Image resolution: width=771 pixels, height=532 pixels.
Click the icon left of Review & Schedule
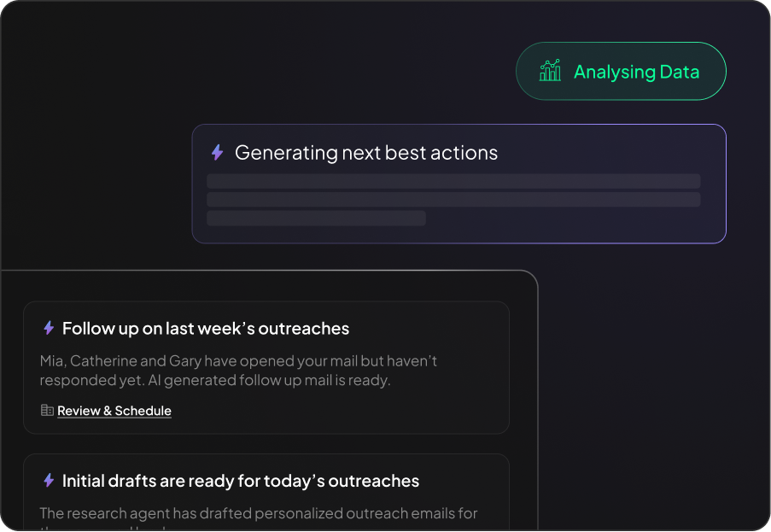point(47,411)
